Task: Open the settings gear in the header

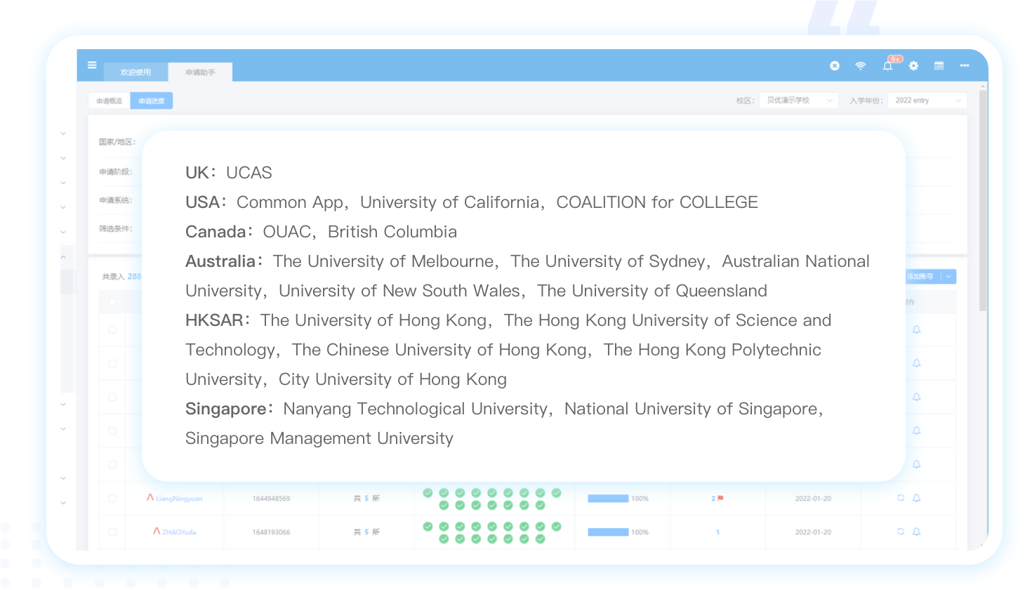Action: click(913, 65)
